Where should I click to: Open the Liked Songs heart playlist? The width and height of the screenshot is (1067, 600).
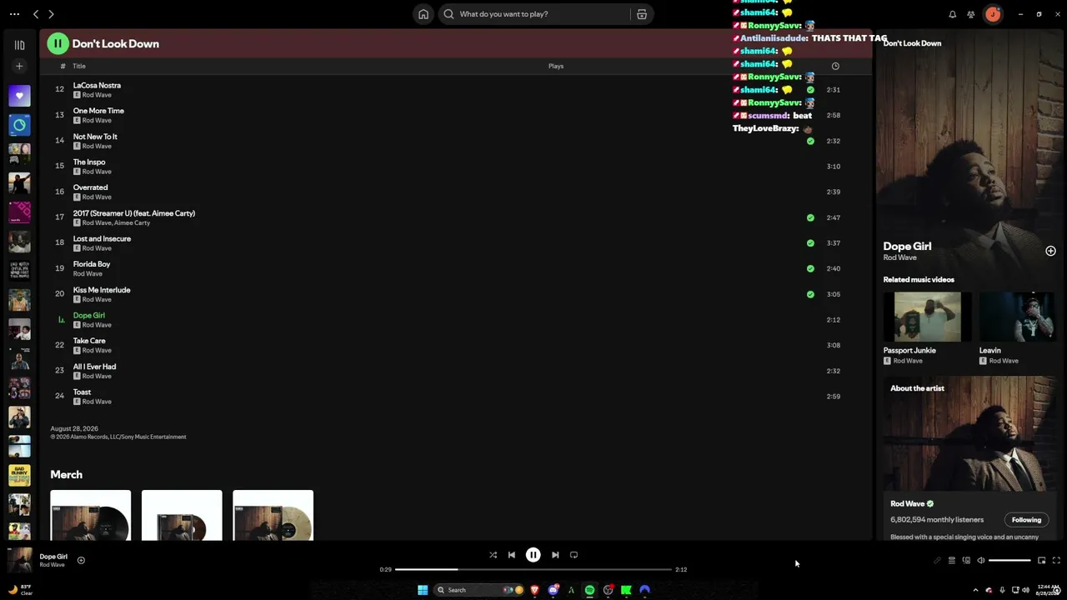(x=19, y=96)
